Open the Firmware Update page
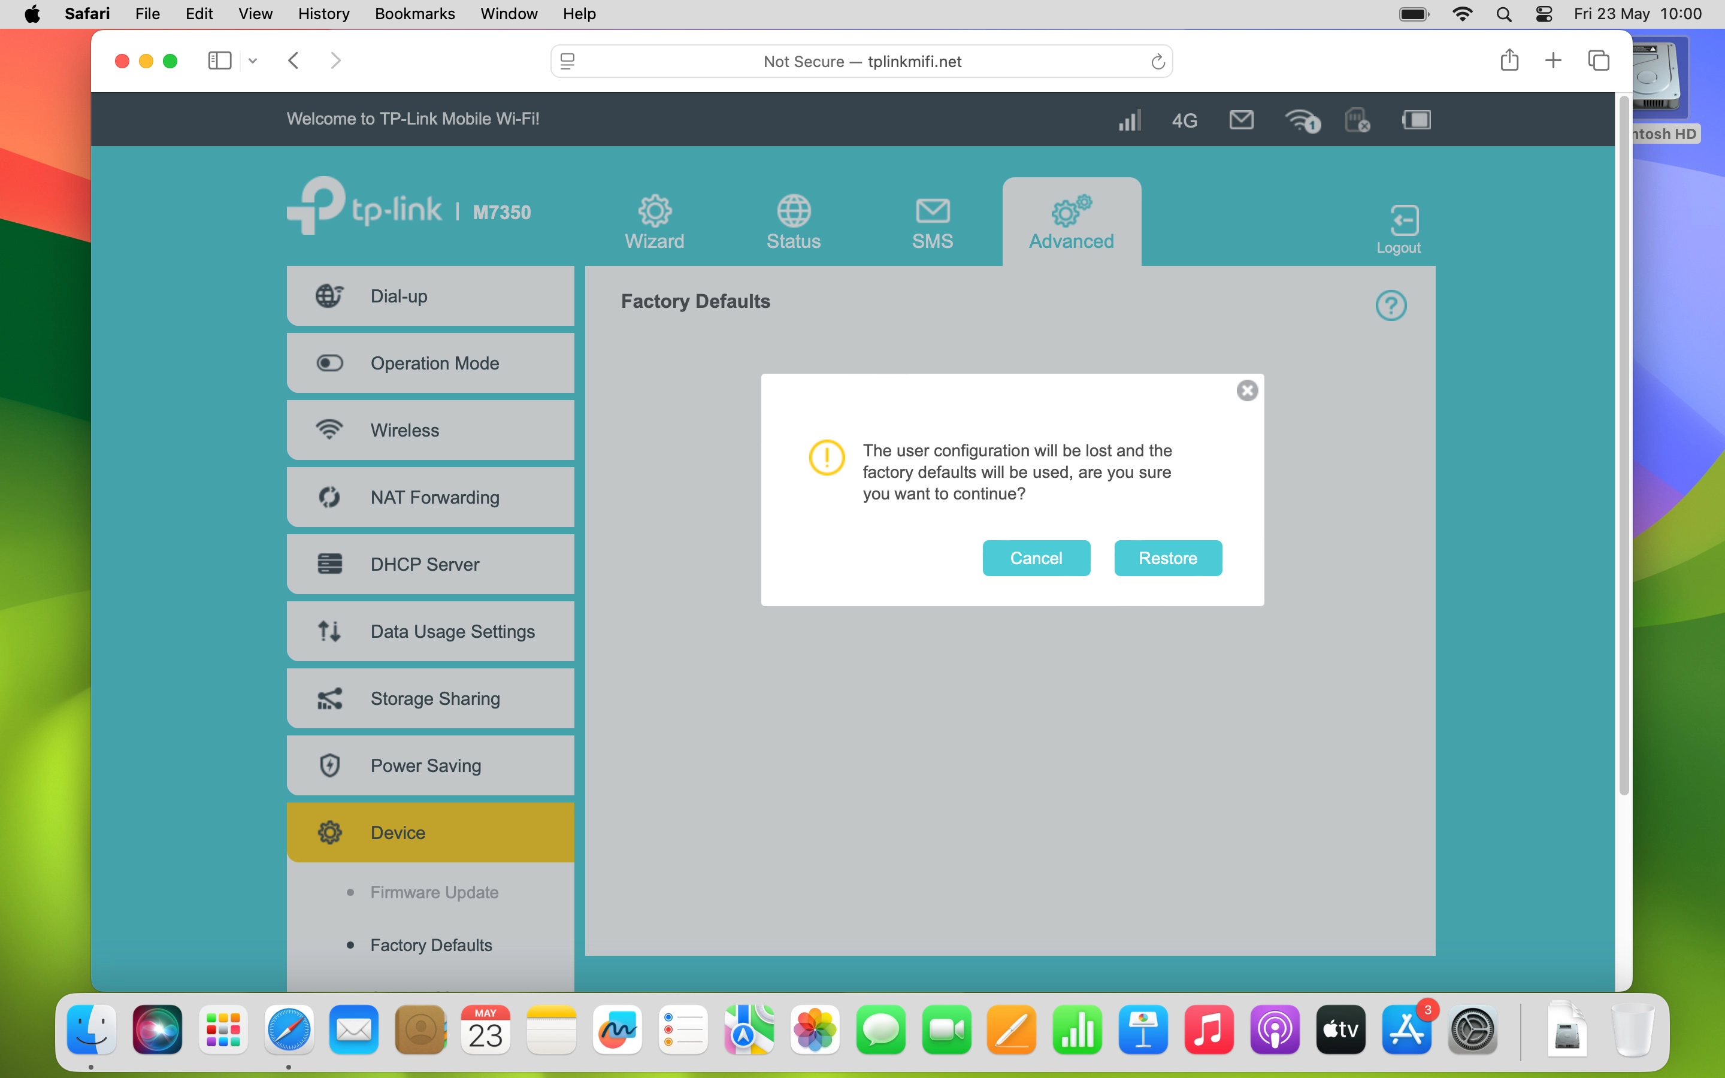Viewport: 1725px width, 1078px height. tap(434, 891)
